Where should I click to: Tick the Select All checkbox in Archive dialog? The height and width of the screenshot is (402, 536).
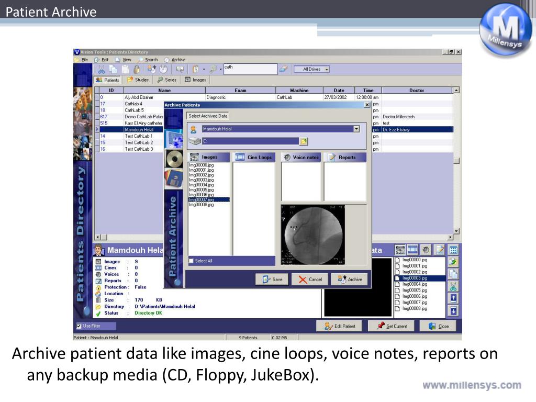coord(191,261)
